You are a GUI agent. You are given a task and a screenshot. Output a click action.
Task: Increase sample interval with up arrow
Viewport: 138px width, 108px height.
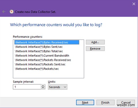pyautogui.click(x=43, y=86)
